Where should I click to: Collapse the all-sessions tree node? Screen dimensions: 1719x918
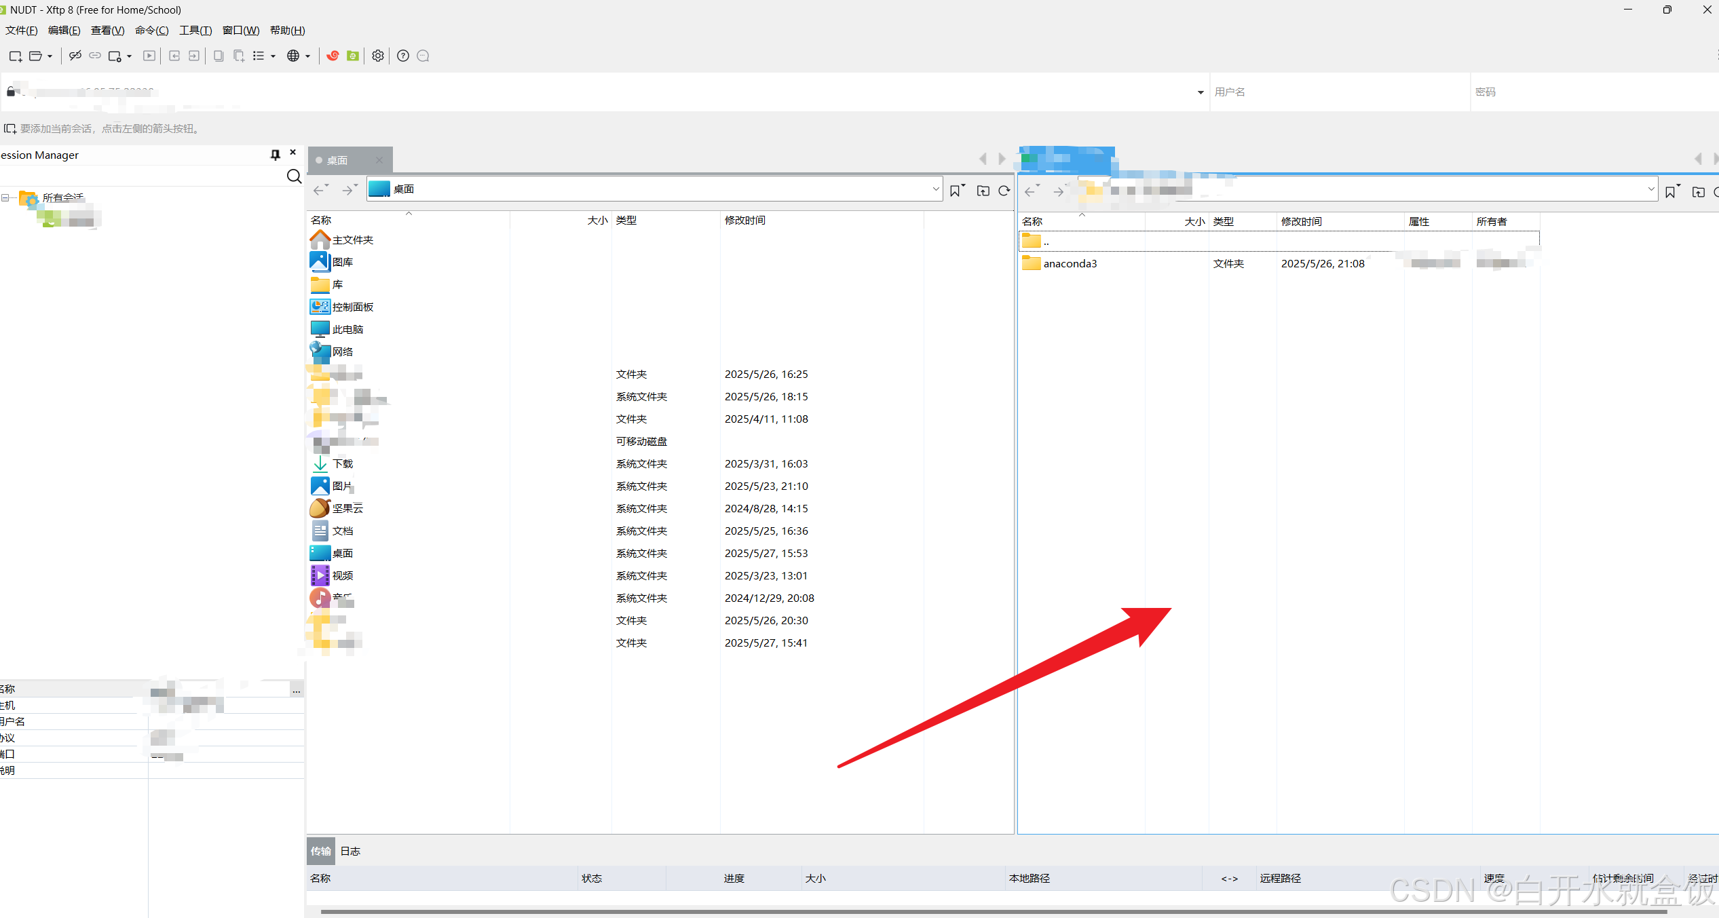pyautogui.click(x=5, y=198)
